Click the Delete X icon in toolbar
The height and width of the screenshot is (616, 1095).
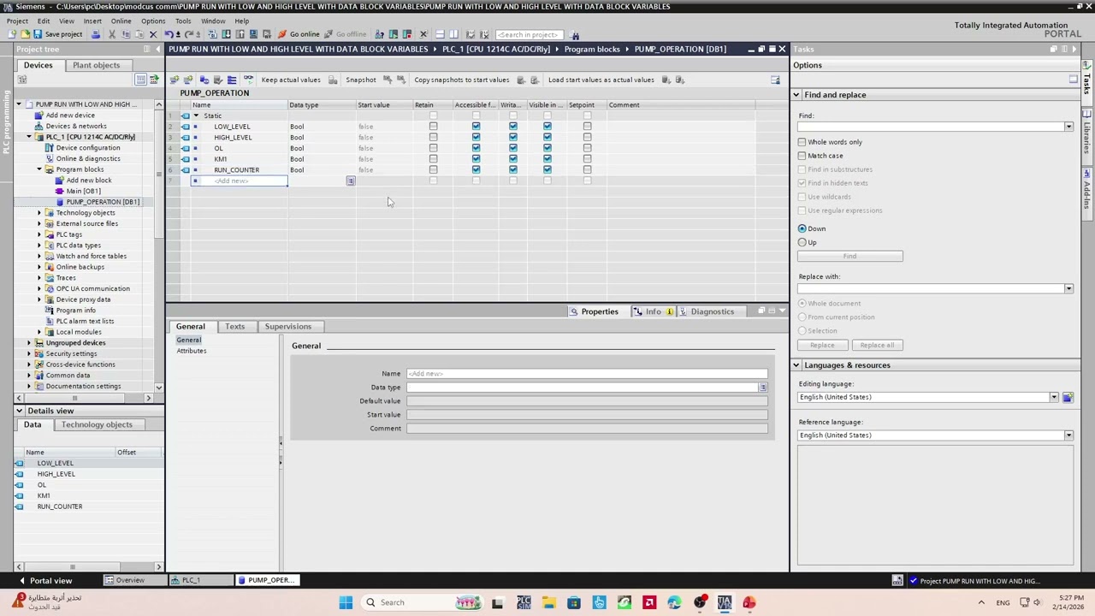[153, 34]
